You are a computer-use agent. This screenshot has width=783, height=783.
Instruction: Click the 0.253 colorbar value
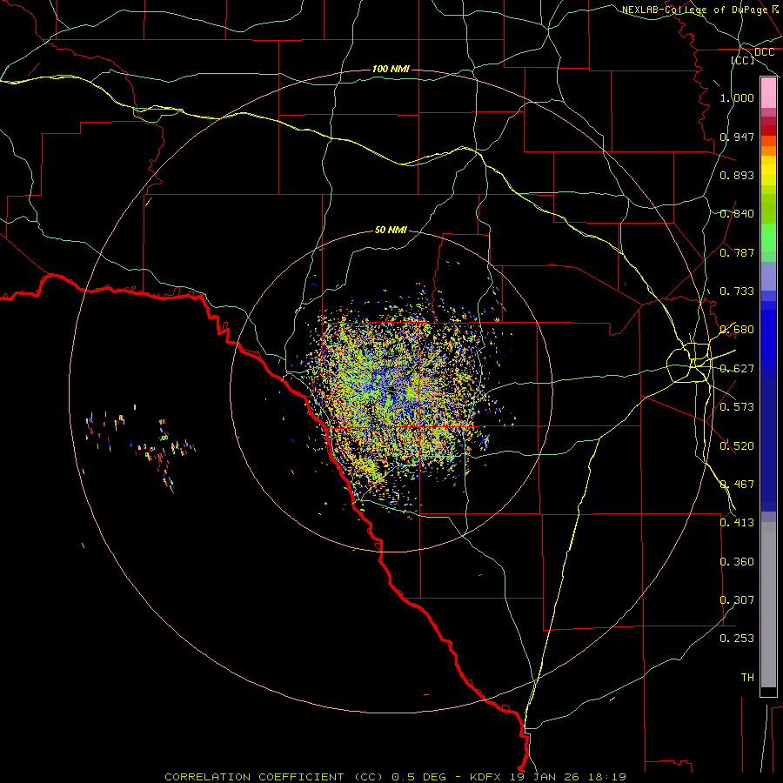[737, 639]
